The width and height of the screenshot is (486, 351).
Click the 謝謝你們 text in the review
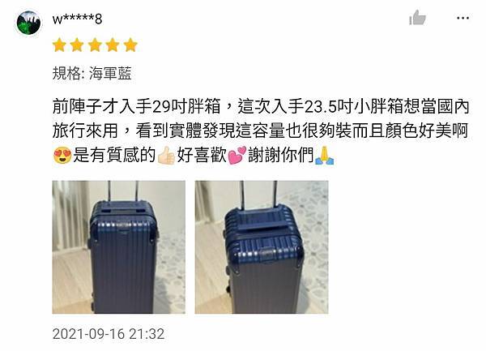pyautogui.click(x=280, y=155)
